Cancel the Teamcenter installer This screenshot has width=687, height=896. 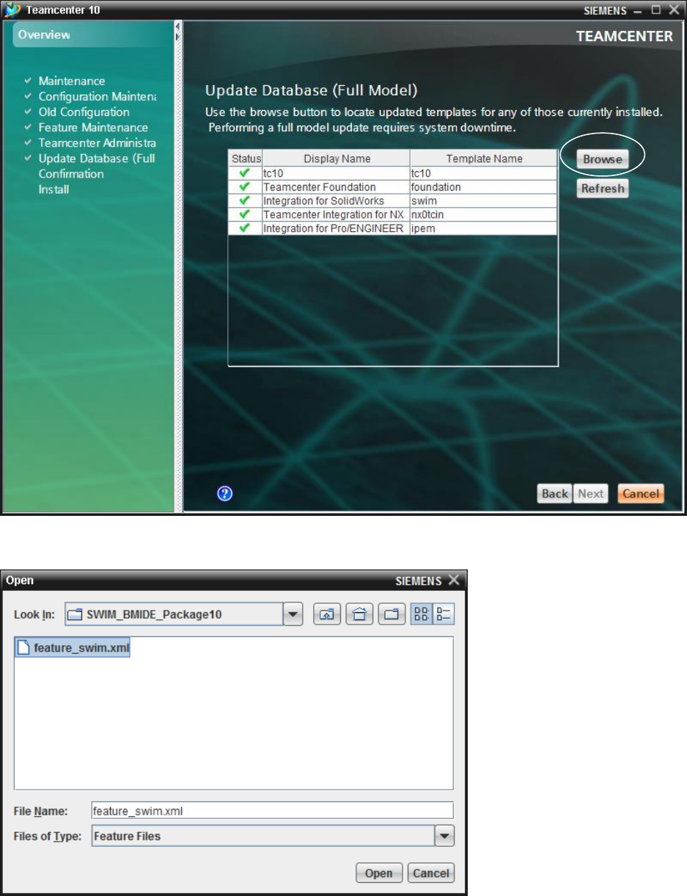[640, 494]
